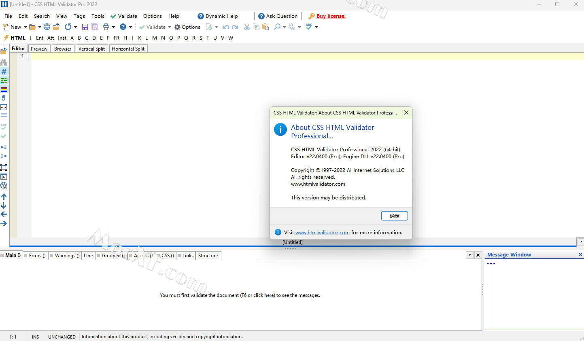Close the Message Window panel
The width and height of the screenshot is (584, 341).
(580, 255)
